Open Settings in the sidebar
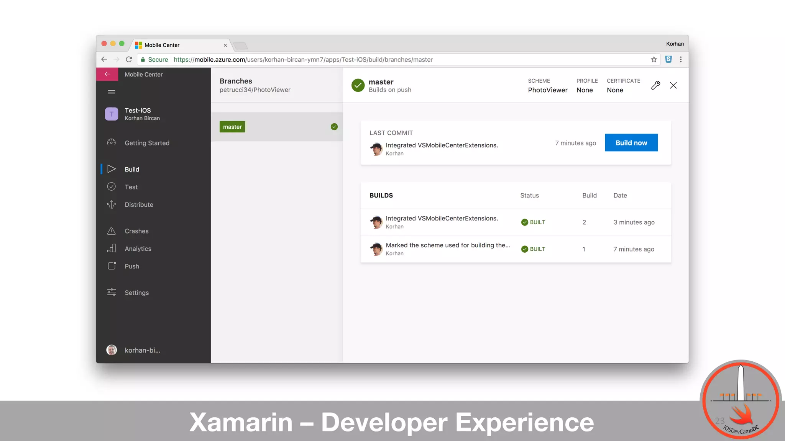 pos(136,292)
